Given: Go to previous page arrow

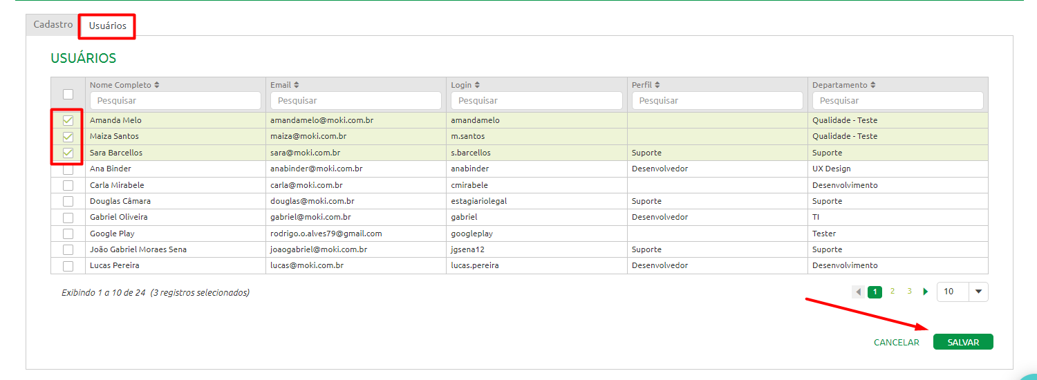Looking at the screenshot, I should 858,292.
